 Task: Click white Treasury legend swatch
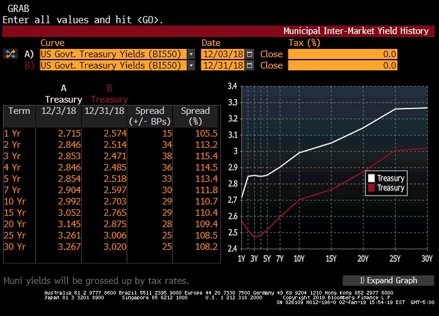coord(371,178)
